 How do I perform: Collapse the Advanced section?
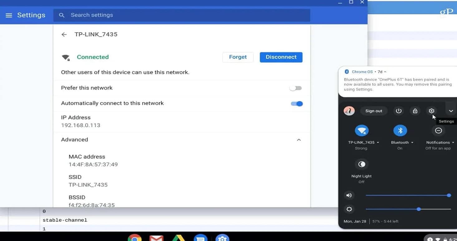pyautogui.click(x=299, y=140)
